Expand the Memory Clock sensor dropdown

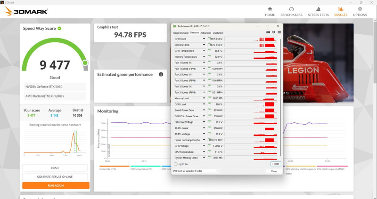204,45
